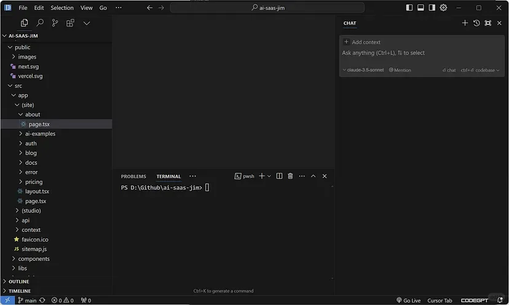Click the codebase send option
Image resolution: width=509 pixels, height=305 pixels.
tap(477, 70)
